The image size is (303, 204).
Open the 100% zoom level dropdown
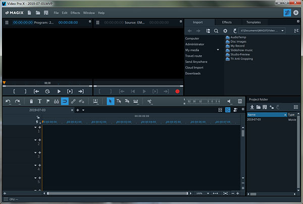(208, 193)
